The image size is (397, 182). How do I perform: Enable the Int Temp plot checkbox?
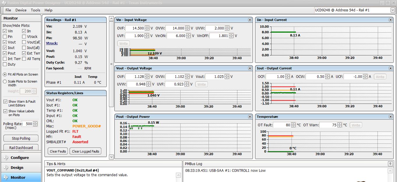coord(5,59)
